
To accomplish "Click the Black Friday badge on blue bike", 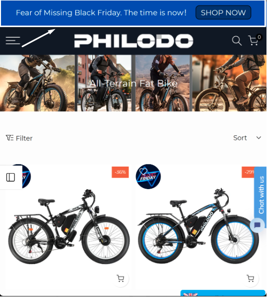I will point(148,177).
